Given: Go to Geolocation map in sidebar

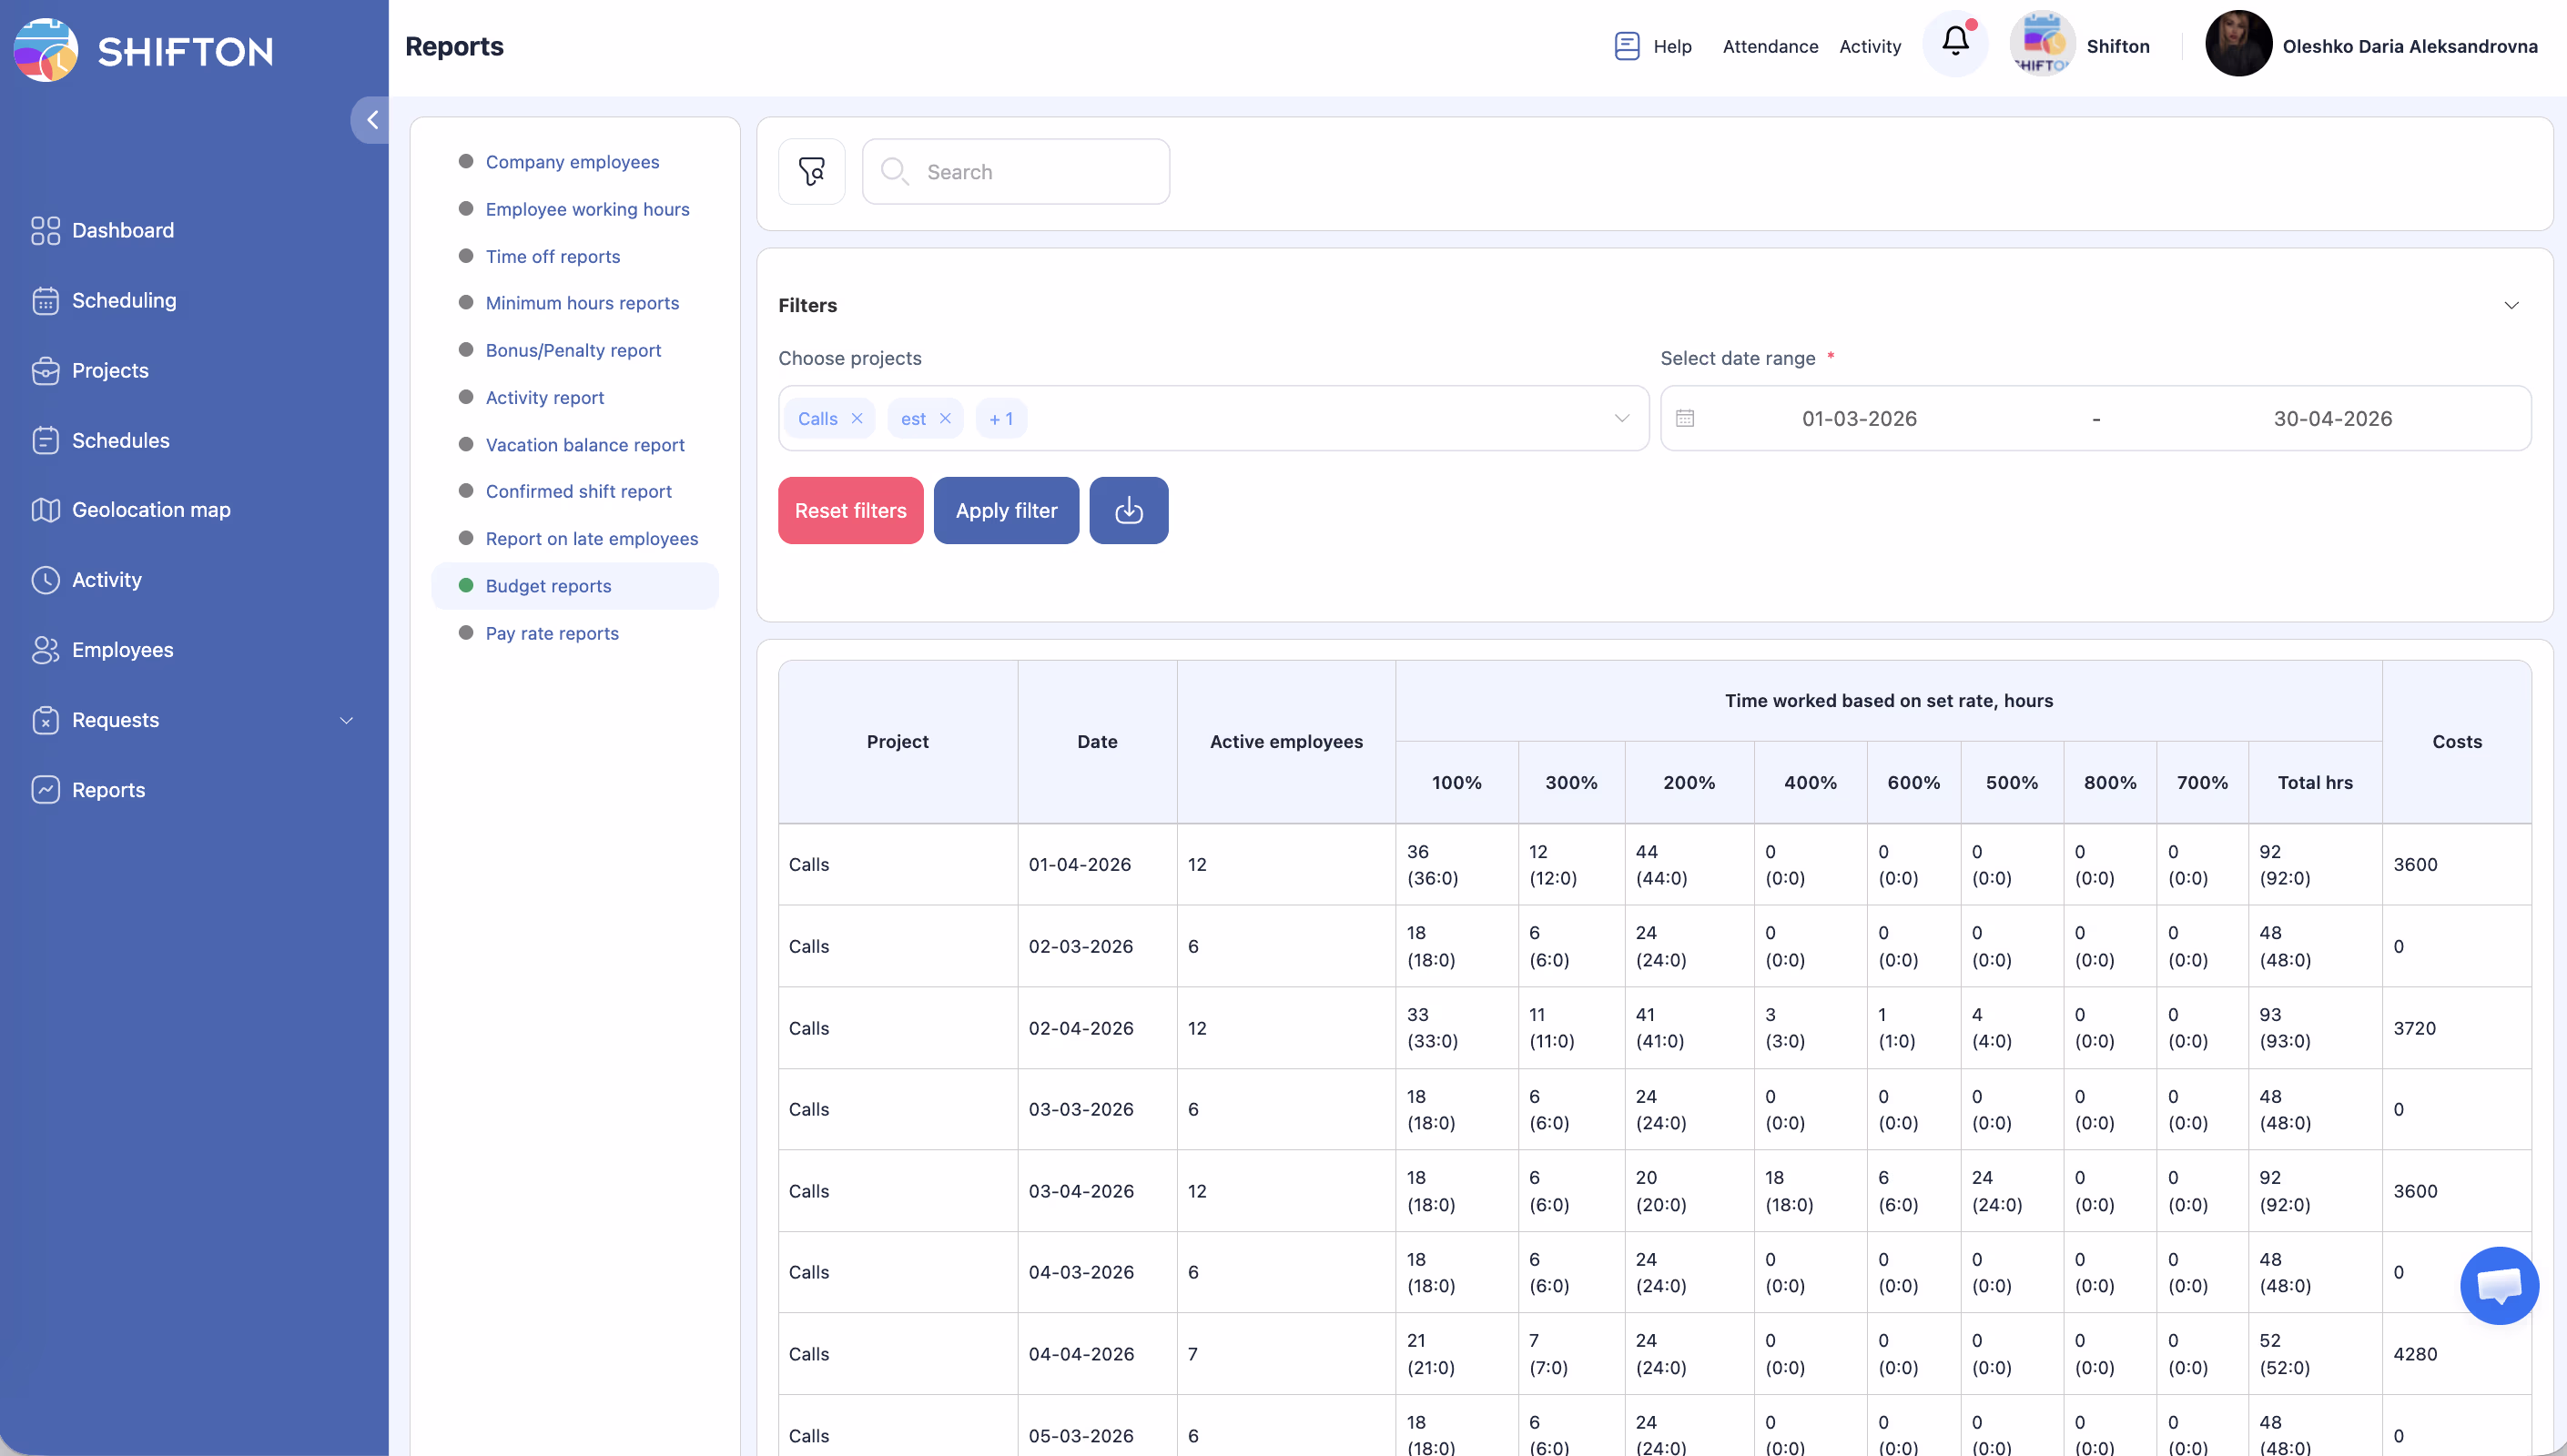Looking at the screenshot, I should (151, 509).
